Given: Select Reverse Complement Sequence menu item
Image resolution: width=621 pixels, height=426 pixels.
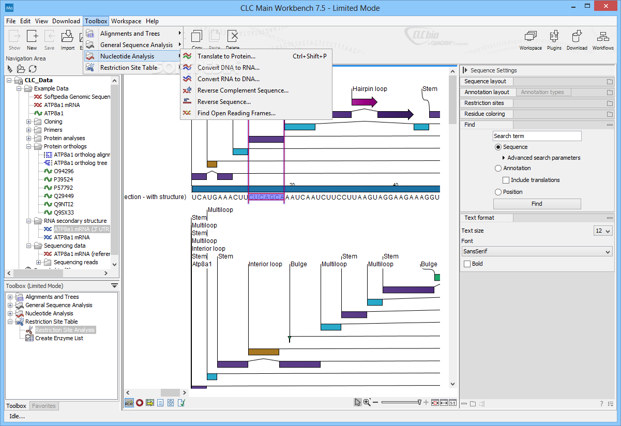Looking at the screenshot, I should point(256,90).
